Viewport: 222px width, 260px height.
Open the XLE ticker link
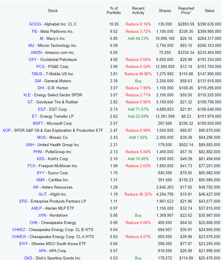point(27,95)
